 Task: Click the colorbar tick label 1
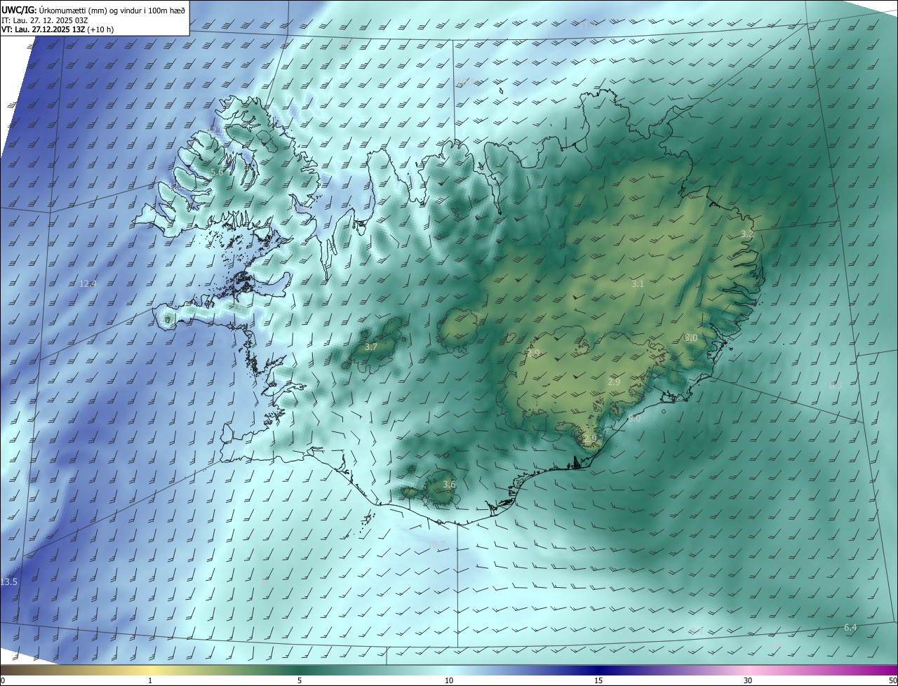(x=150, y=680)
